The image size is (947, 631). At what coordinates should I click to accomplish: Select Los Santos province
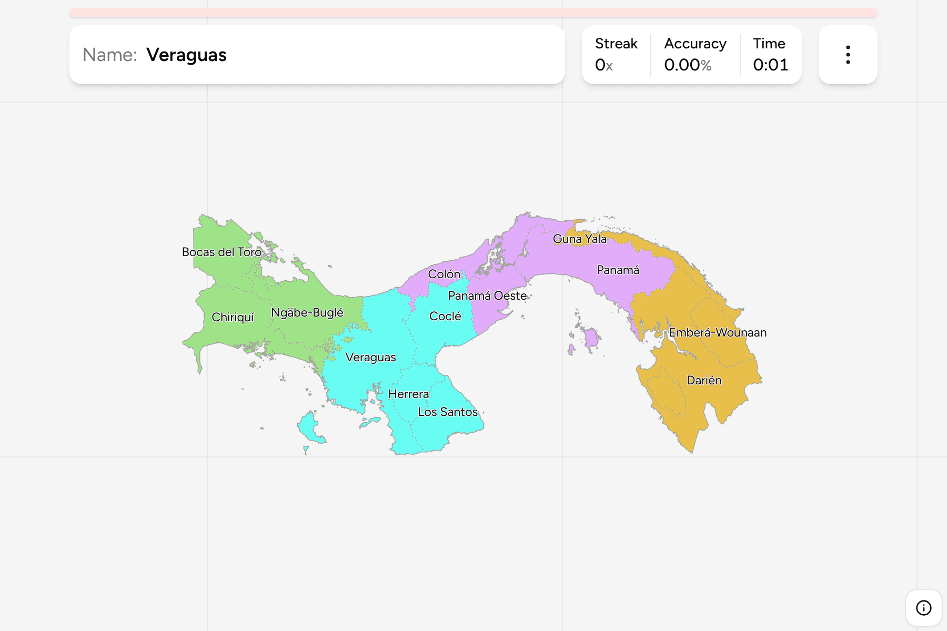click(448, 412)
